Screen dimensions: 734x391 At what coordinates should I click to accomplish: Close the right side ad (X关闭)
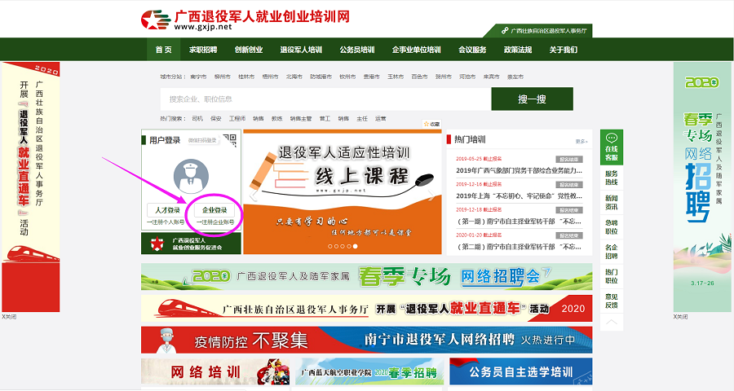[x=681, y=317]
